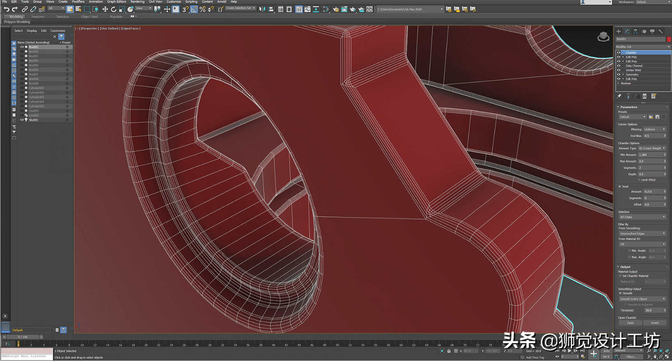Uncheck the Inset checkbox

[620, 186]
